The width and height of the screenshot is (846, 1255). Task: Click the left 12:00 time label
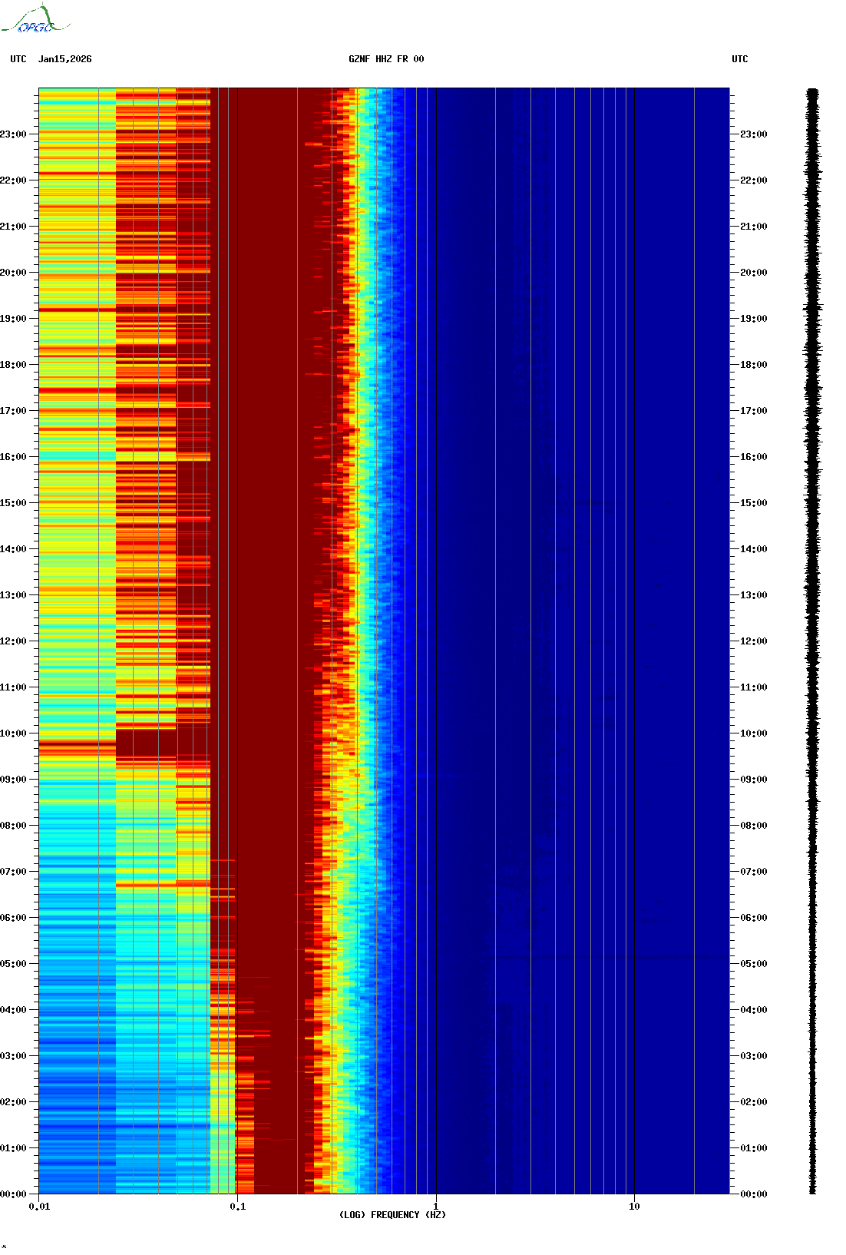coord(13,641)
